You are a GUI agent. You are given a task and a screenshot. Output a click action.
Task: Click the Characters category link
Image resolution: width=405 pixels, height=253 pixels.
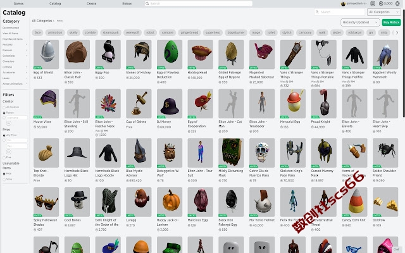(8, 61)
